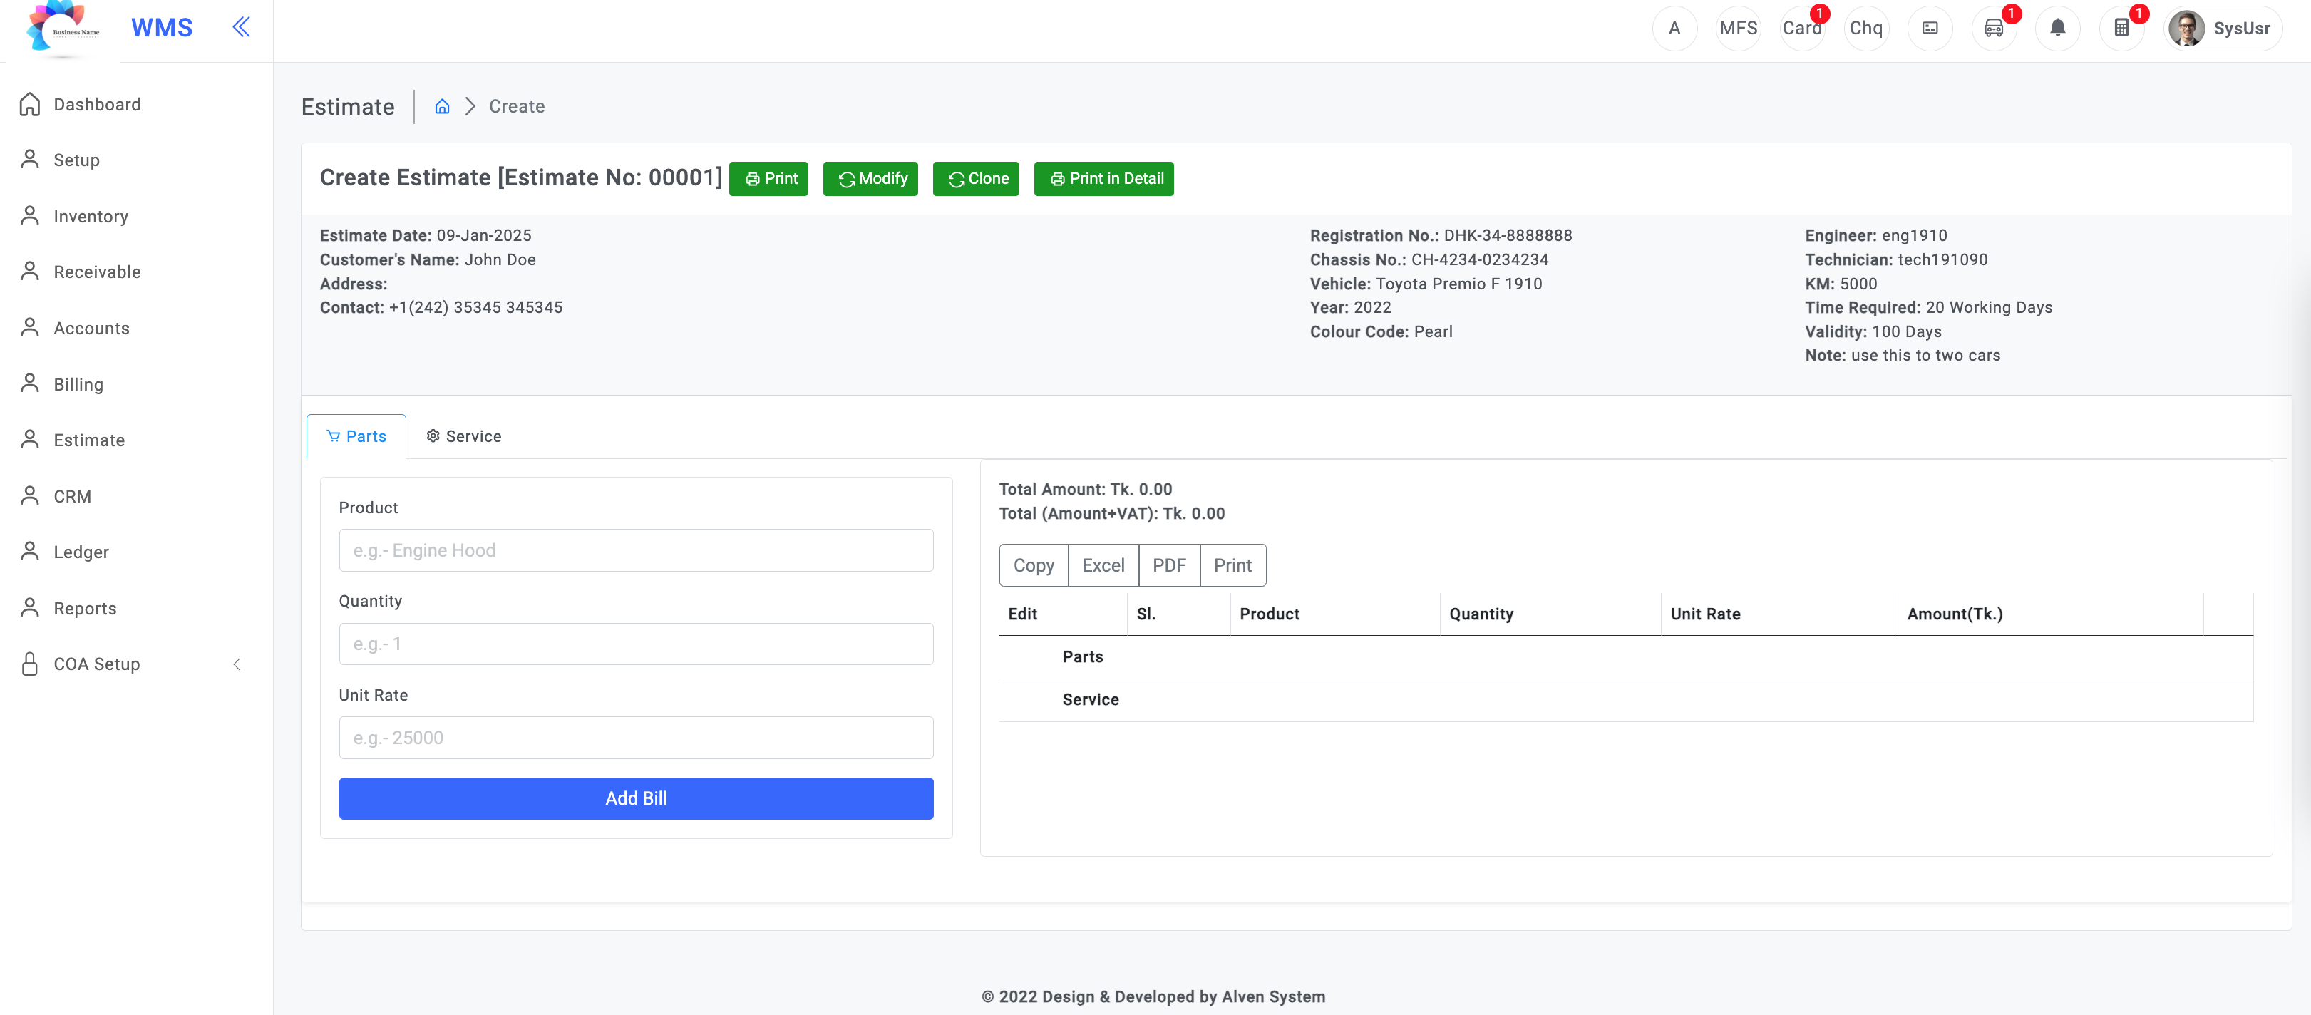Collapse sidebar with double chevron icon
Viewport: 2311px width, 1015px height.
[x=240, y=27]
